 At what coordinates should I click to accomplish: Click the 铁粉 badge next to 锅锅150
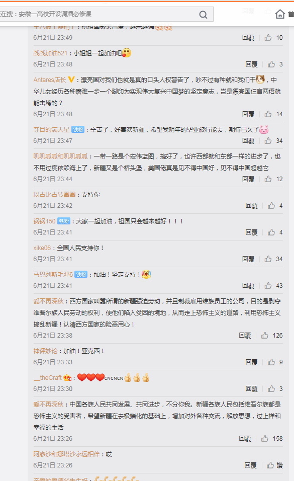[x=64, y=221]
